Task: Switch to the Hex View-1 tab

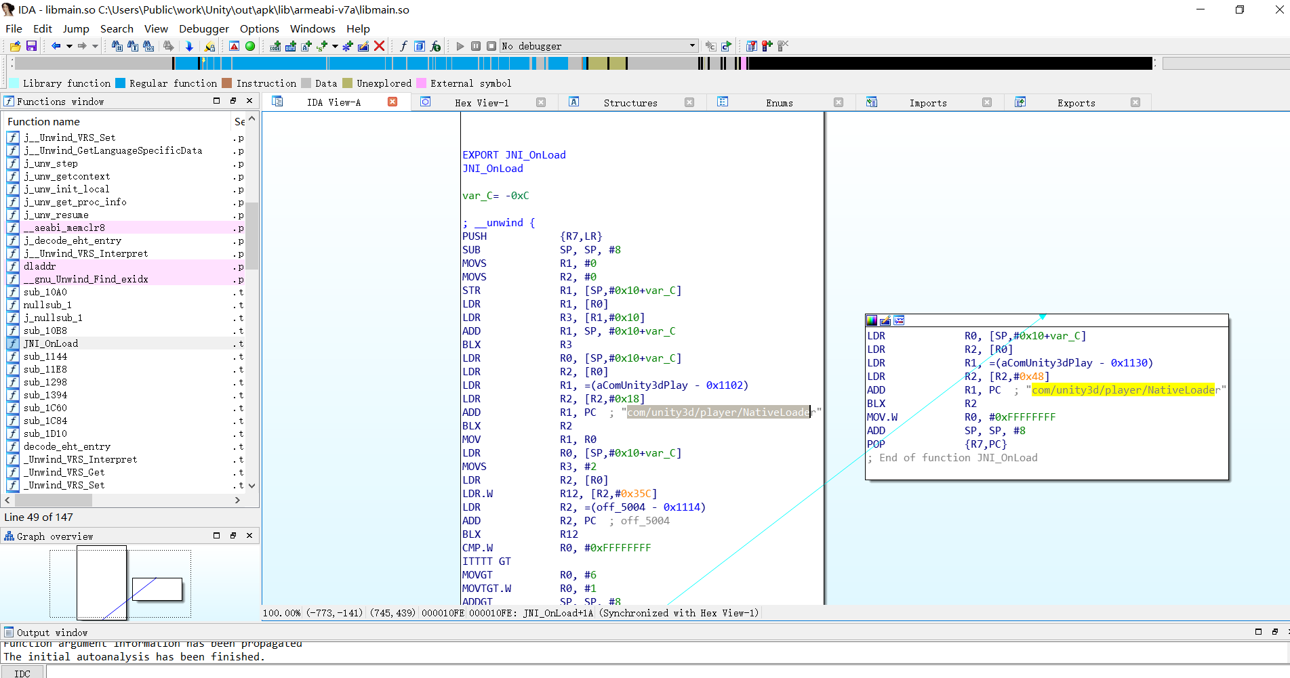Action: (481, 103)
